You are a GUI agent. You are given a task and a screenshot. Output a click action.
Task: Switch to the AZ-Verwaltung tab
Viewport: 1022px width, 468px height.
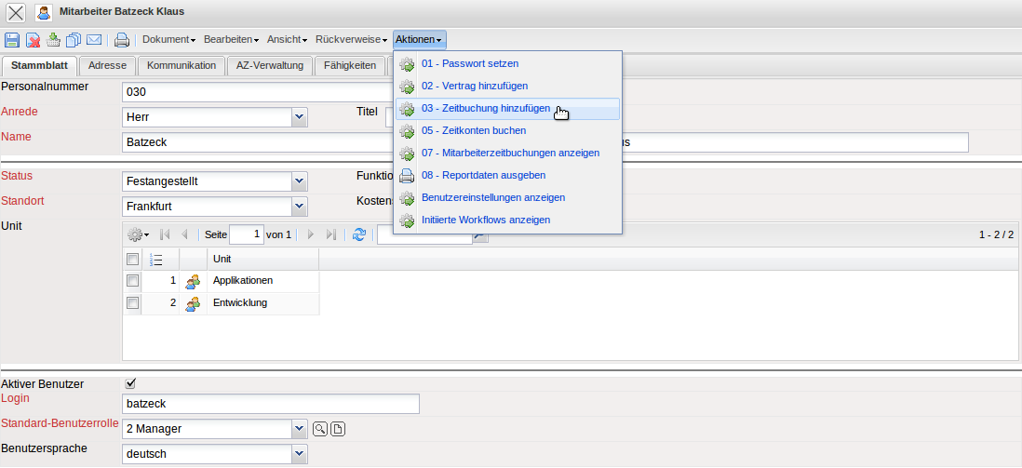270,65
